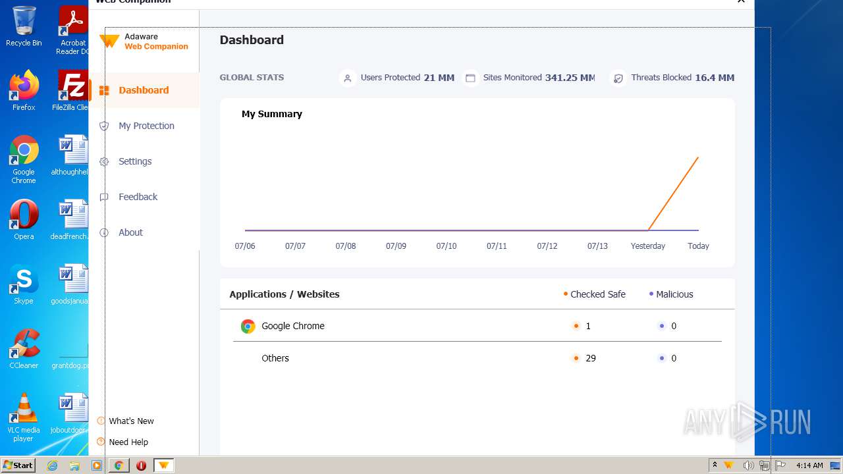Open What's New link
This screenshot has width=843, height=474.
131,421
